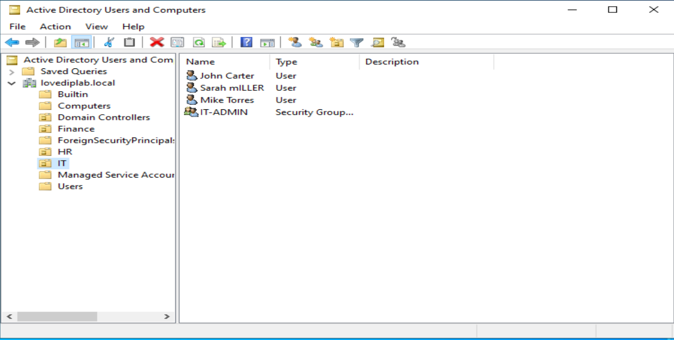This screenshot has height=340, width=674.
Task: Create a new user with toolbar icon
Action: point(295,43)
